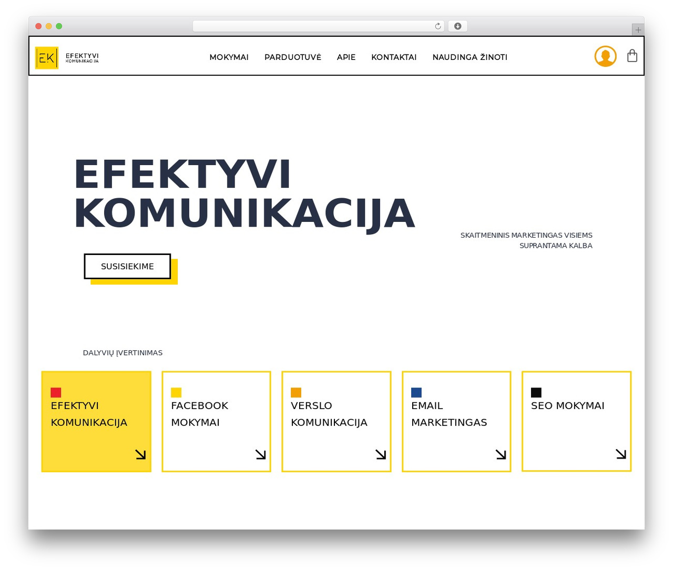Open the Verslo Komunikacija card title
The image size is (673, 570).
[329, 414]
